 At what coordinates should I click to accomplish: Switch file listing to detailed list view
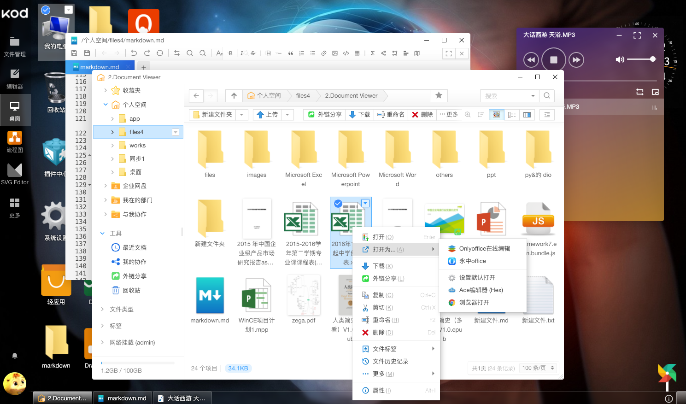[x=511, y=114]
